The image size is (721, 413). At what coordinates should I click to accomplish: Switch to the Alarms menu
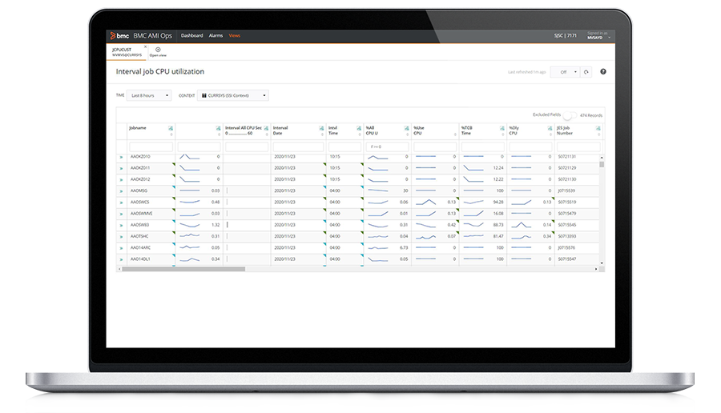(x=215, y=36)
